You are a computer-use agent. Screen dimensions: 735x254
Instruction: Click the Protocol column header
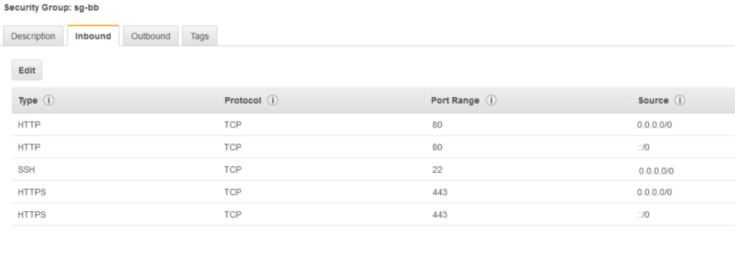click(x=242, y=101)
